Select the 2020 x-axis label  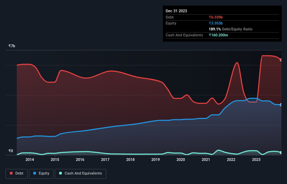tap(181, 160)
